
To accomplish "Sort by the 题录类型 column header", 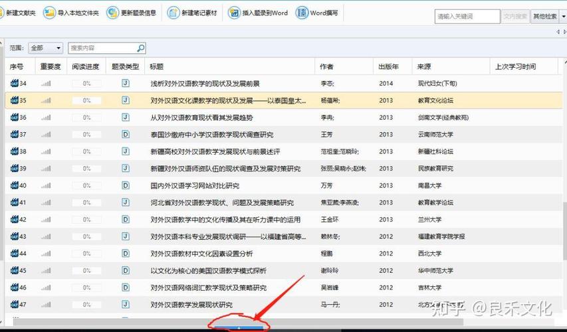I will tap(126, 66).
